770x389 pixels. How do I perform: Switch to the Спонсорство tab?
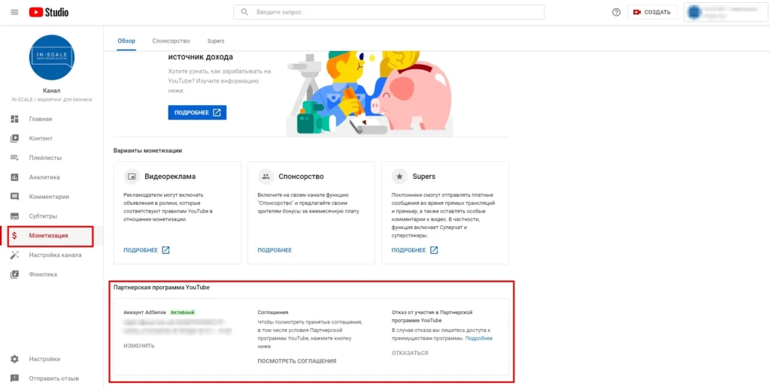click(x=171, y=41)
